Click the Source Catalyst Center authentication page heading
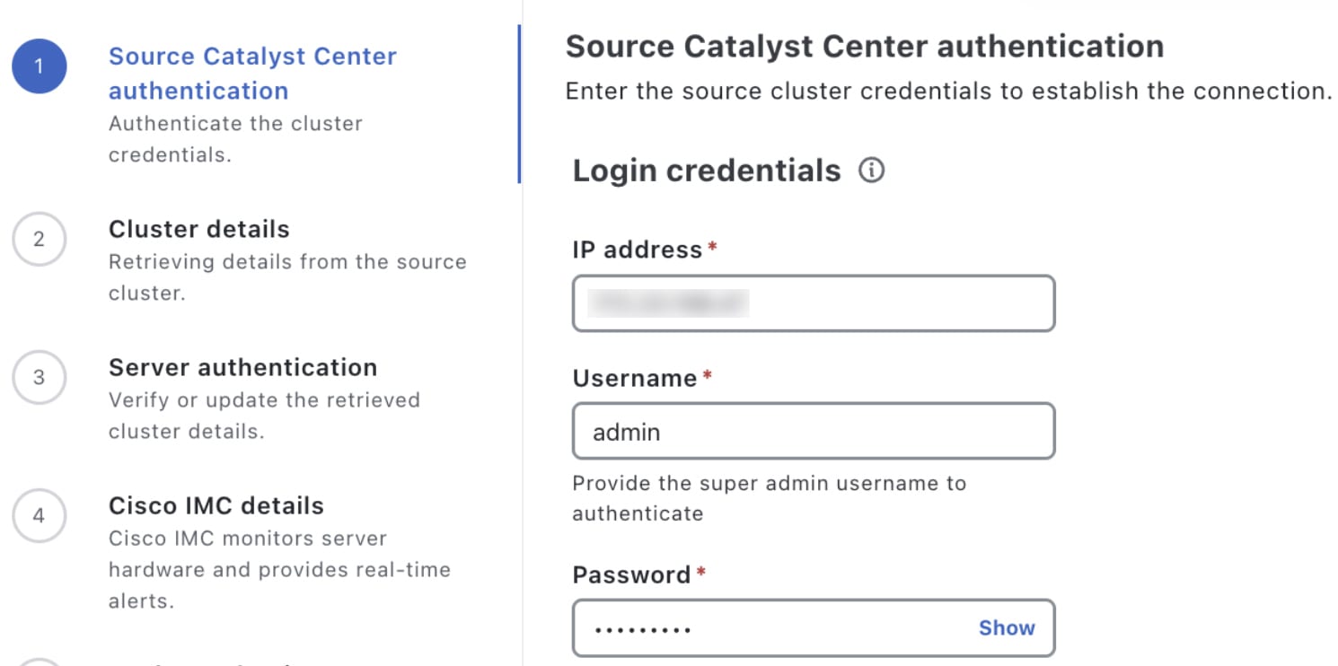This screenshot has width=1338, height=666. point(864,47)
